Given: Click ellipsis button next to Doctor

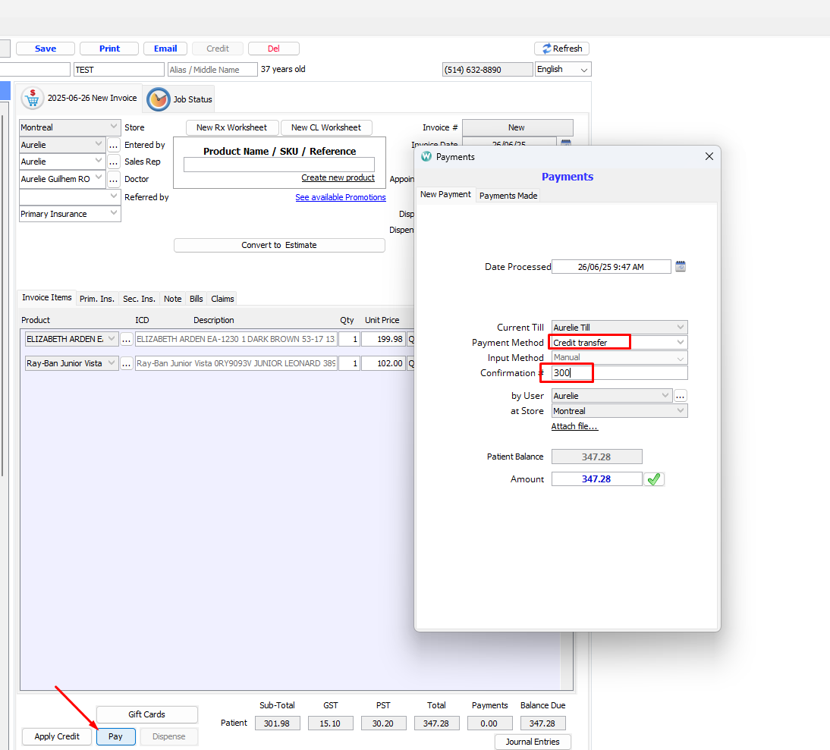Looking at the screenshot, I should point(113,179).
